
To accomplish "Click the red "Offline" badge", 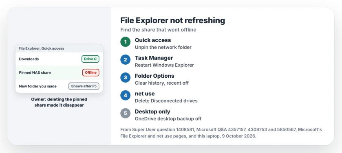I will 91,72.
